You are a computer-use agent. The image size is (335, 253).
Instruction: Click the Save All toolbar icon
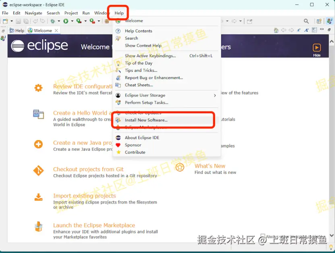[26, 21]
